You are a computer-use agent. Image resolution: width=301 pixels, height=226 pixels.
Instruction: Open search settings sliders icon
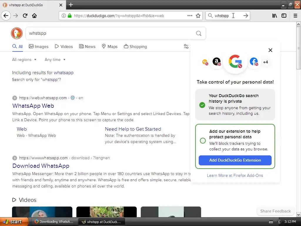[186, 46]
